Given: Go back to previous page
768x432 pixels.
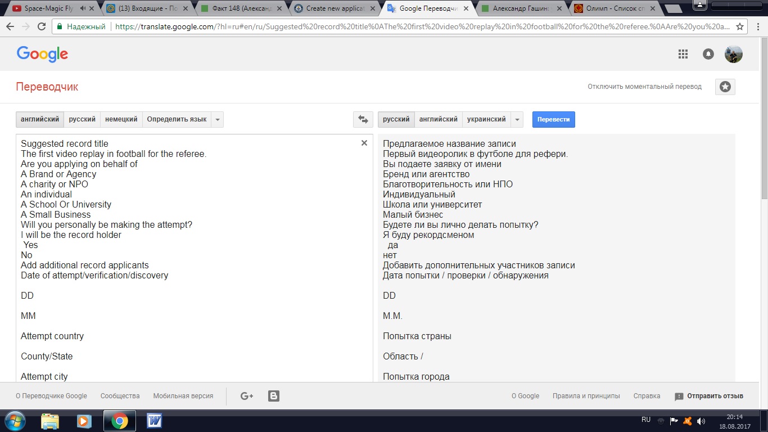Looking at the screenshot, I should (10, 26).
